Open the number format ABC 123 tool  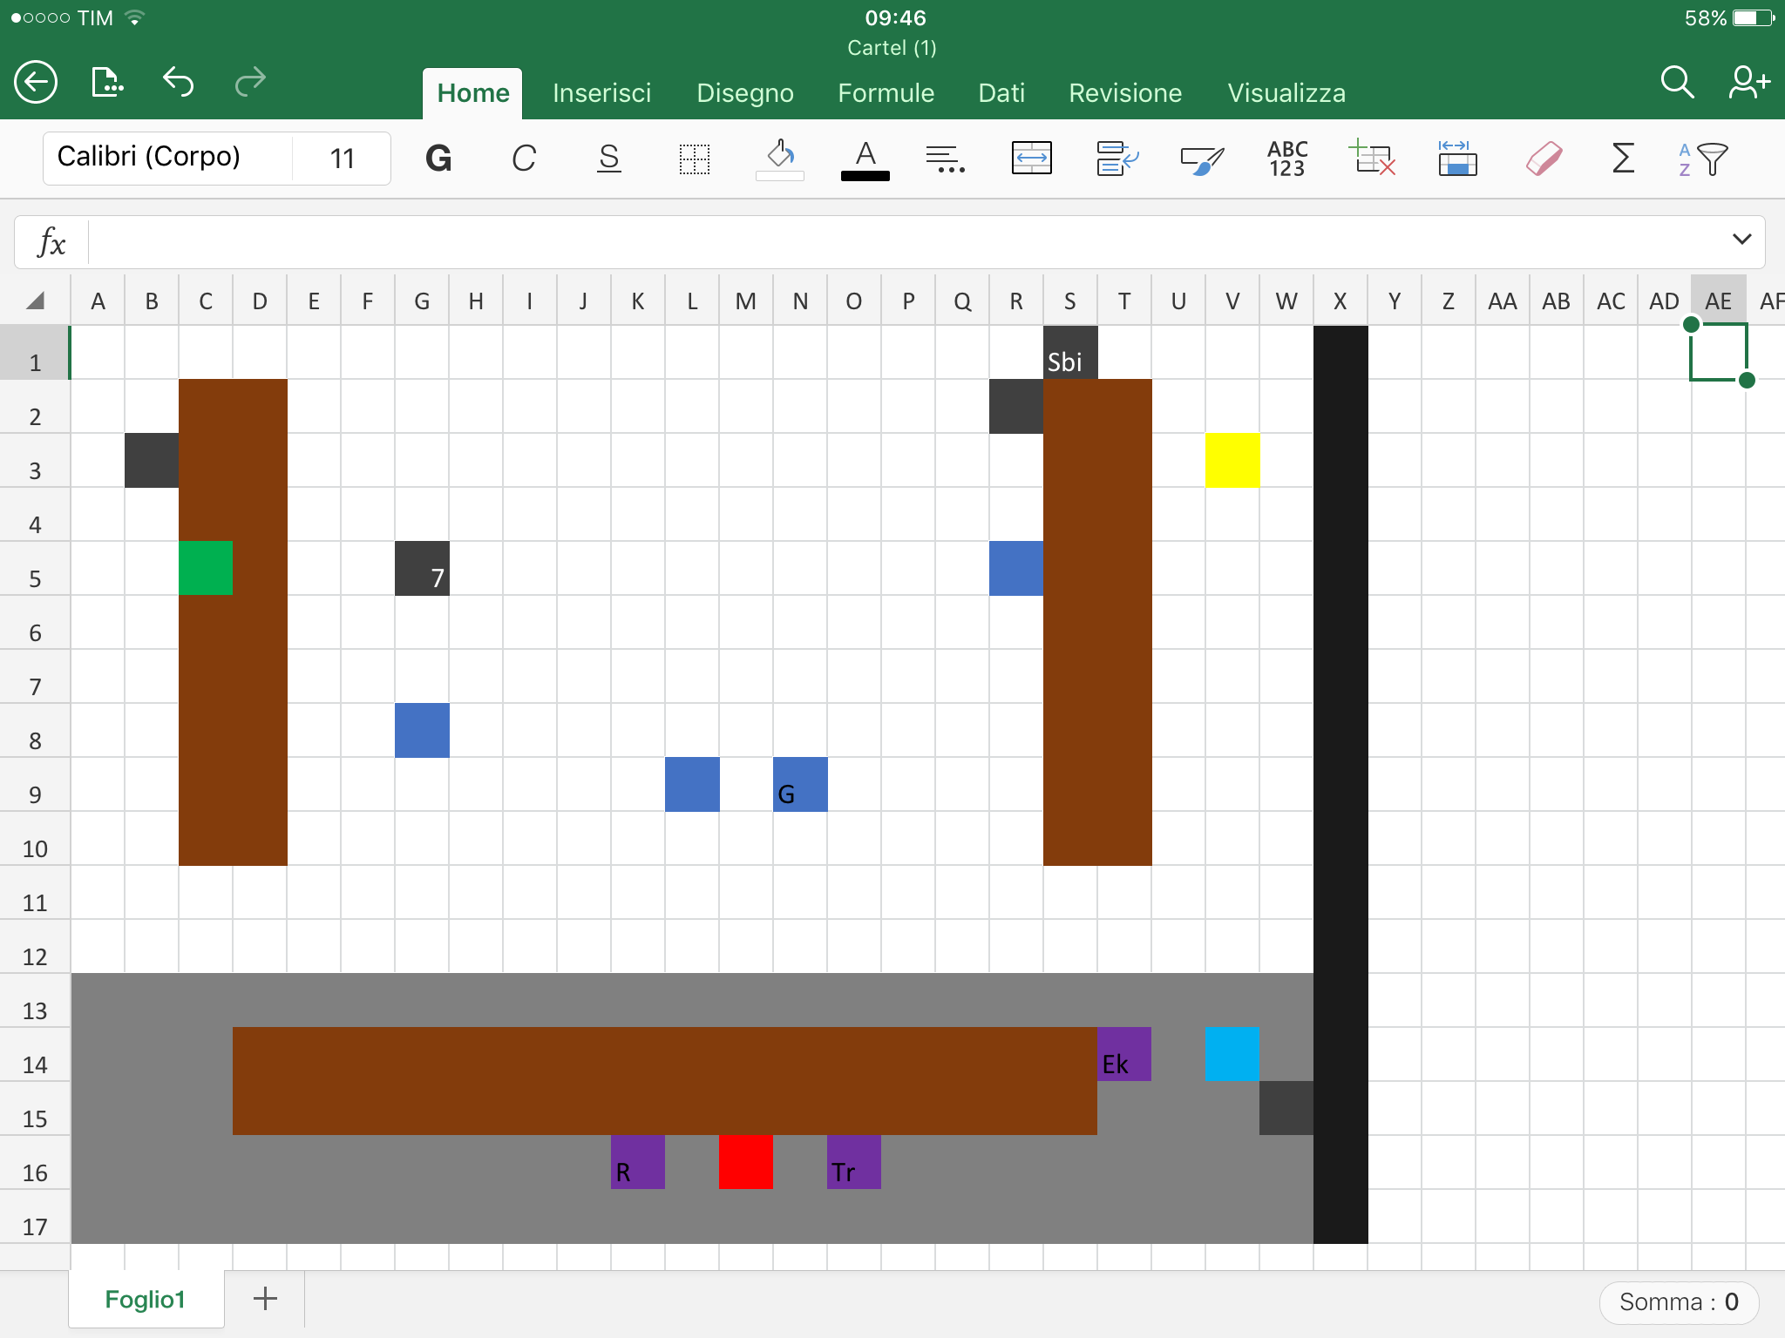(x=1286, y=159)
